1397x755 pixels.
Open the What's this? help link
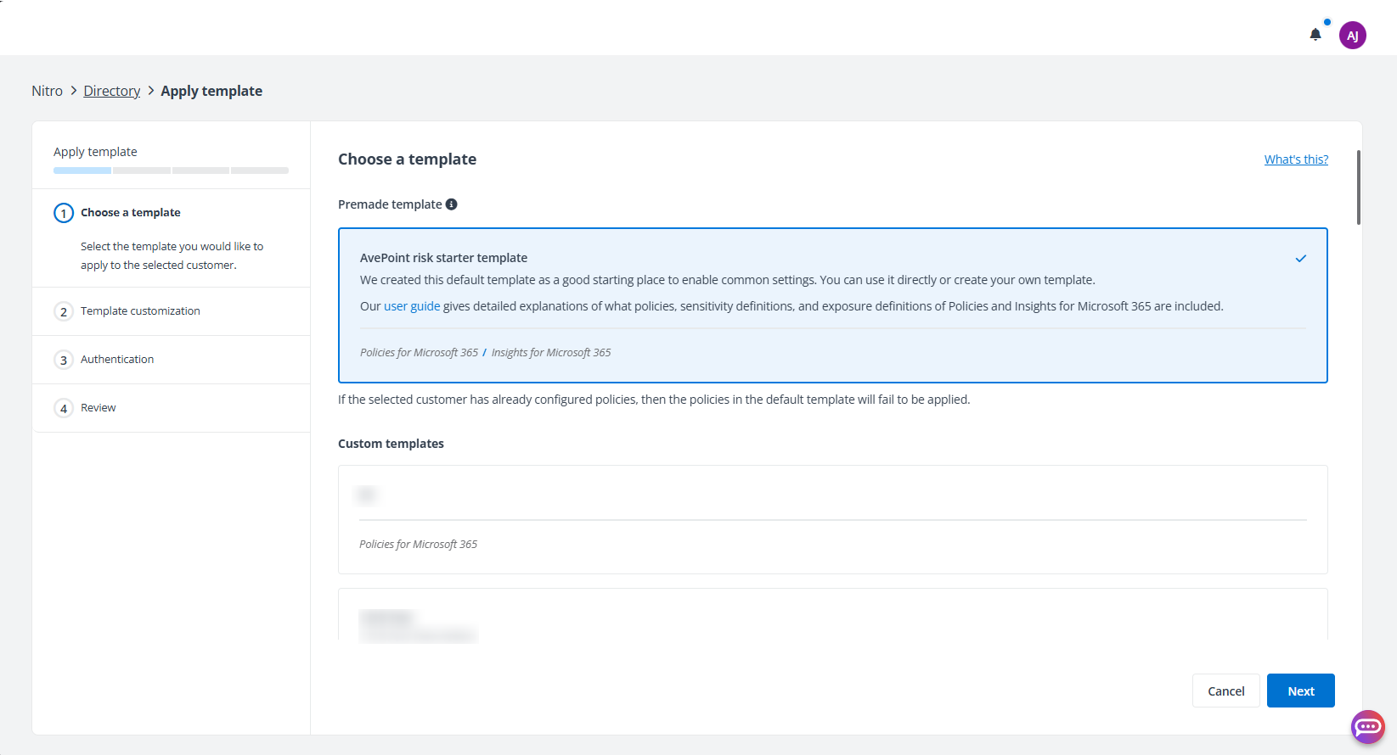click(x=1296, y=159)
